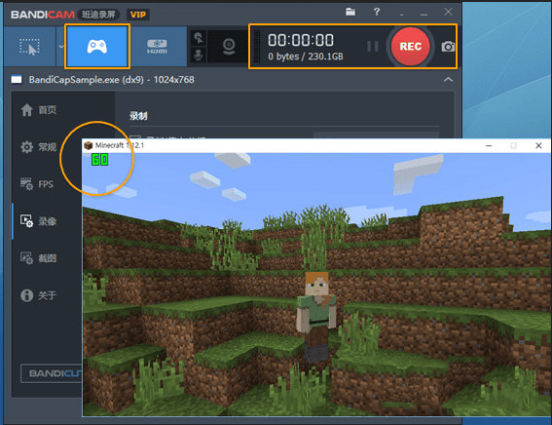Click the 班迪录屏 label

tap(98, 15)
